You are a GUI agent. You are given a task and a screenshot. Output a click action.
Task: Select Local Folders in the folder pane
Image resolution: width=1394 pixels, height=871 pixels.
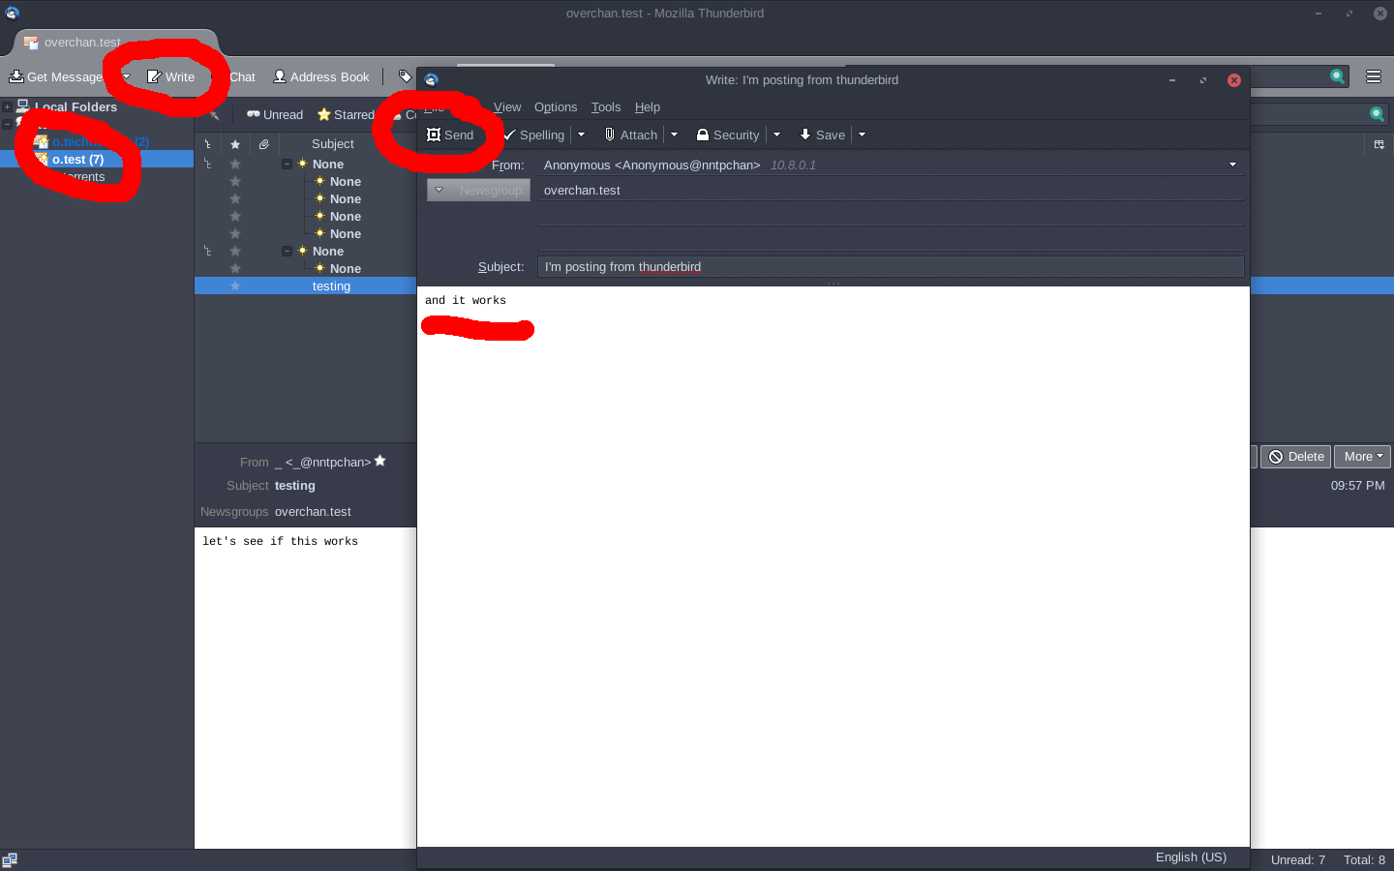pyautogui.click(x=76, y=106)
